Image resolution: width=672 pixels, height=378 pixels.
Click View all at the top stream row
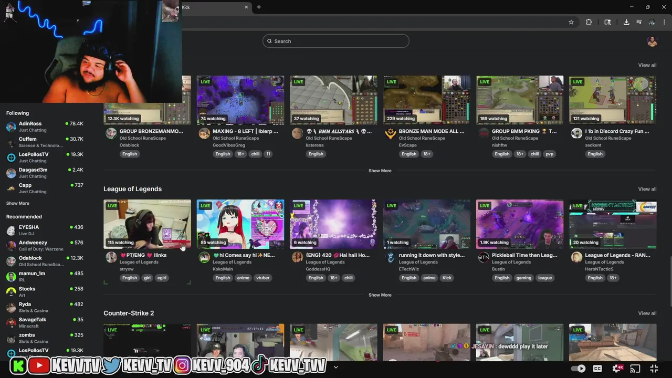647,65
